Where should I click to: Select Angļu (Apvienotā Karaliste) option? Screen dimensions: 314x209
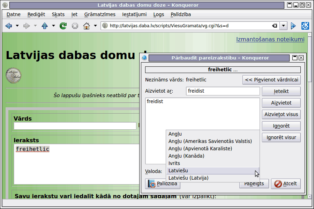click(213, 149)
